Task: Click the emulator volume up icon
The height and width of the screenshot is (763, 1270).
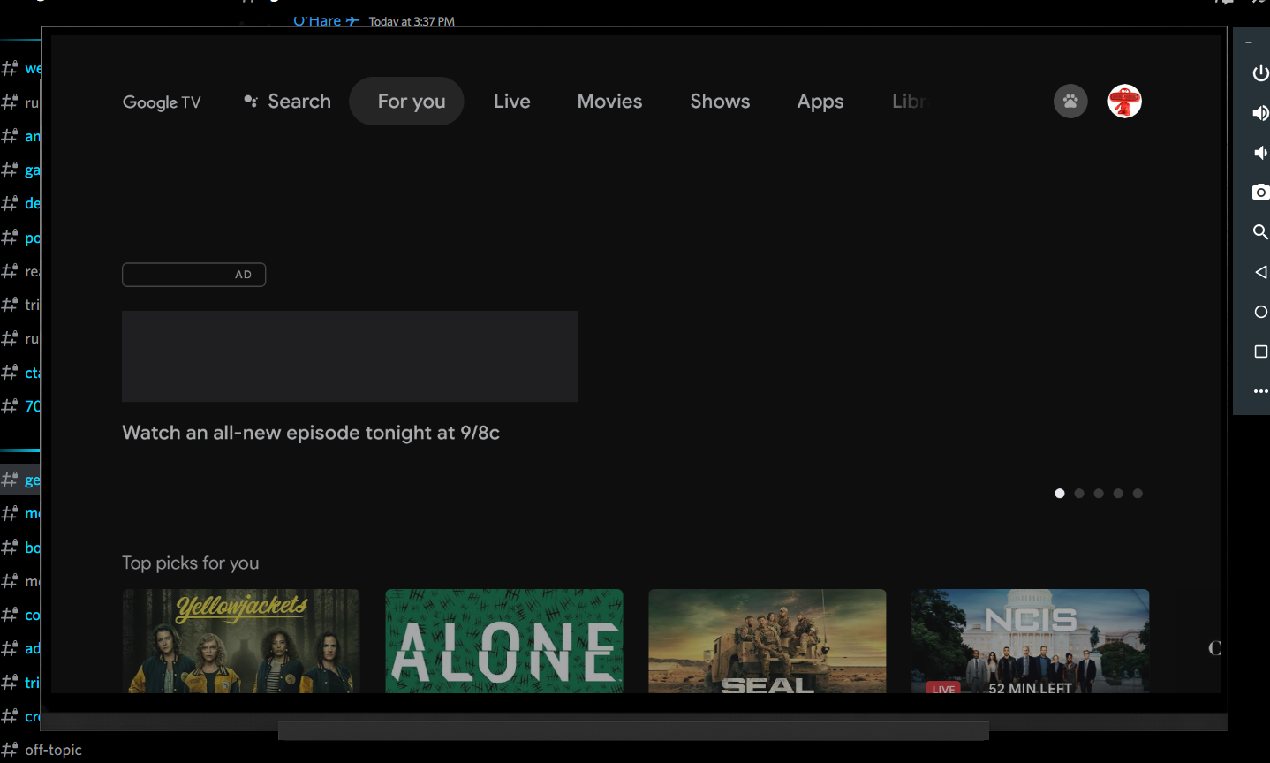Action: (1260, 113)
